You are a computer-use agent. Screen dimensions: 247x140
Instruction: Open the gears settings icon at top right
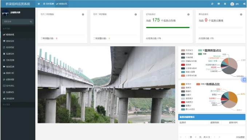pyautogui.click(x=244, y=4)
